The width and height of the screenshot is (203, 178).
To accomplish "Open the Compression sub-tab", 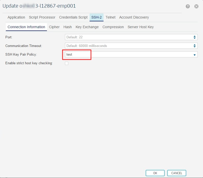I will click(113, 27).
